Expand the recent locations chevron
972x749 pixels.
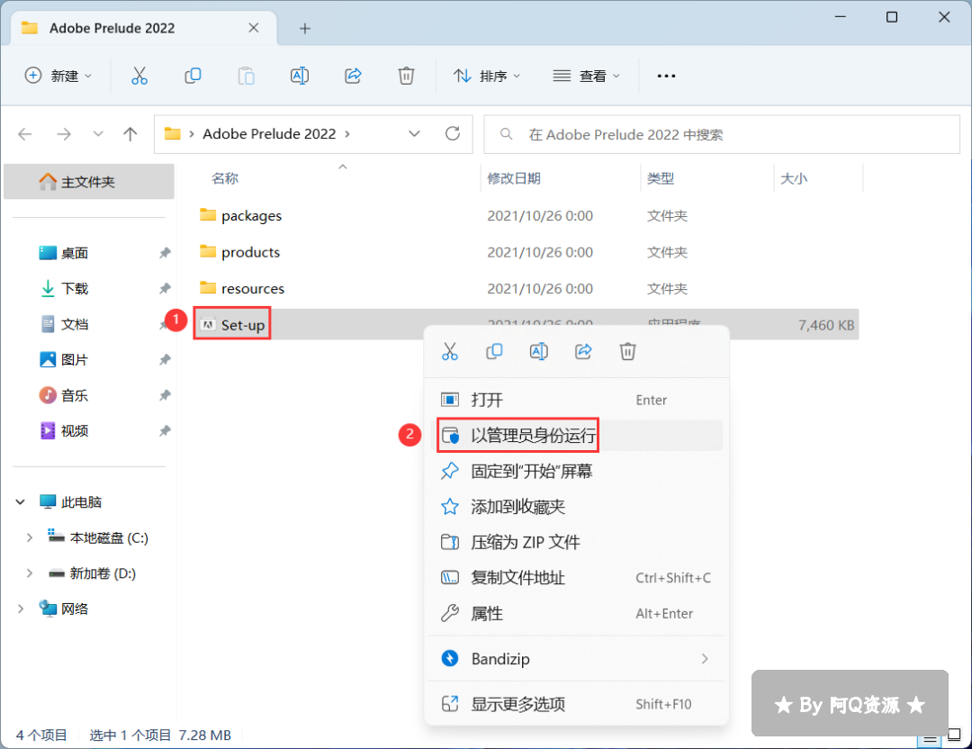tap(98, 134)
